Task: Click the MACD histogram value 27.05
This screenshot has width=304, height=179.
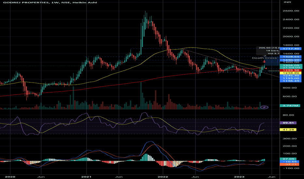Action: (x=288, y=159)
